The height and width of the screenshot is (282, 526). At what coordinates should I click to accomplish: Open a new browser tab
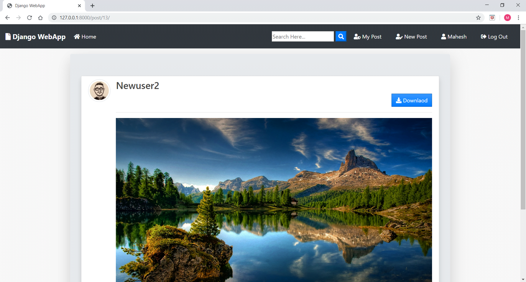click(92, 6)
